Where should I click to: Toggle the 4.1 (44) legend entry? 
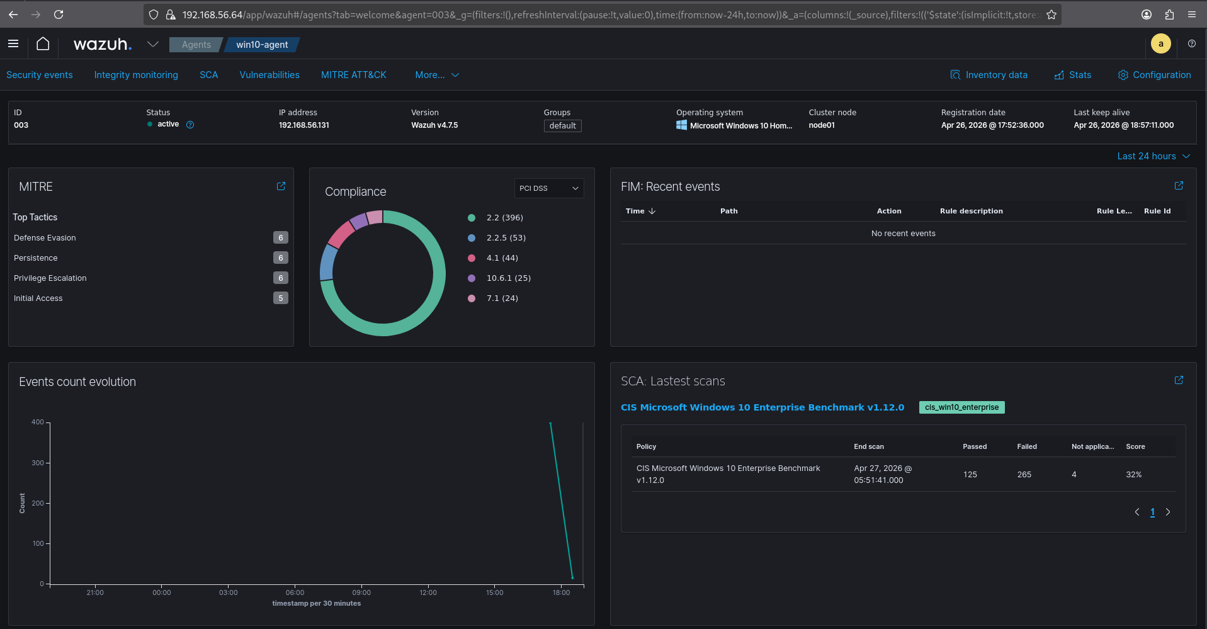click(502, 258)
